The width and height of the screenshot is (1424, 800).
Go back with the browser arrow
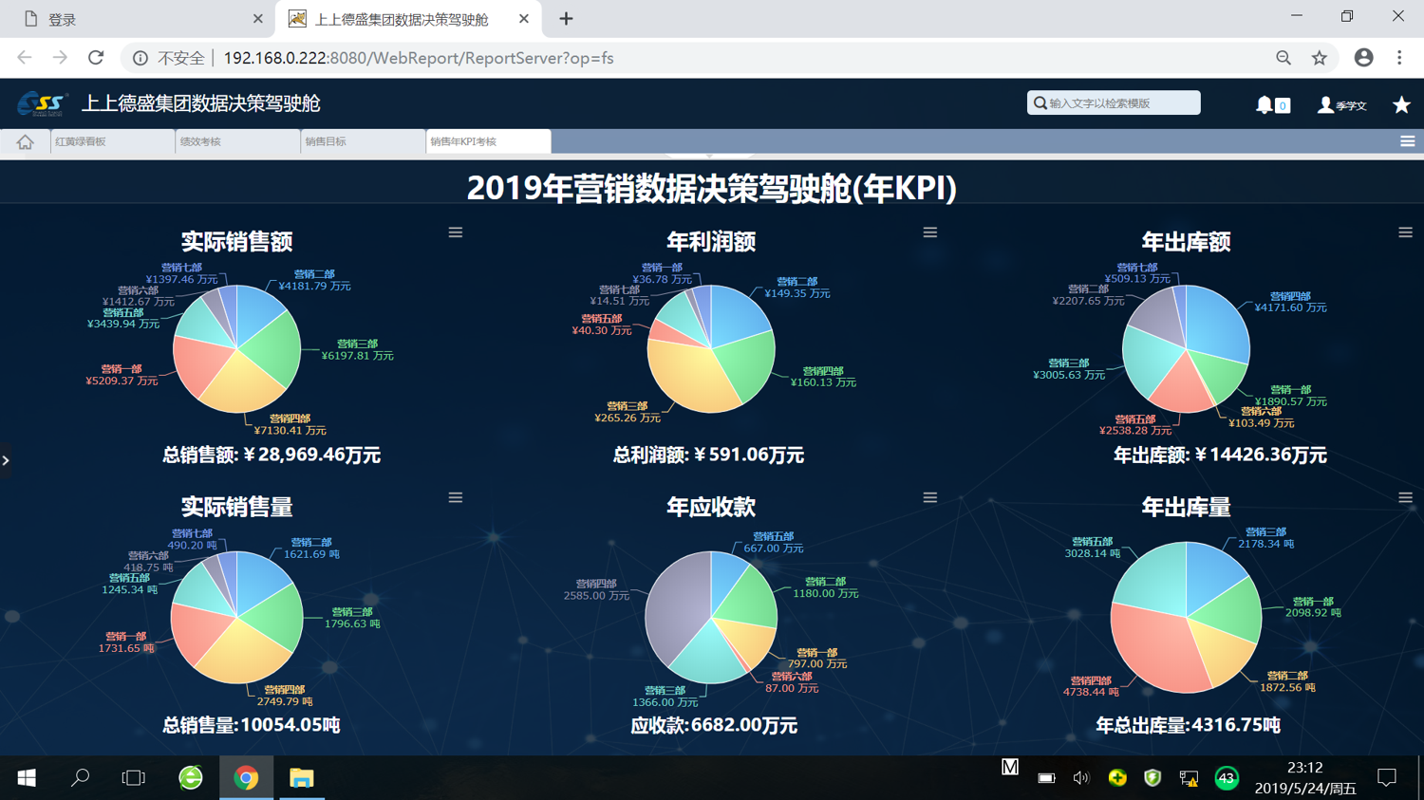[x=25, y=58]
